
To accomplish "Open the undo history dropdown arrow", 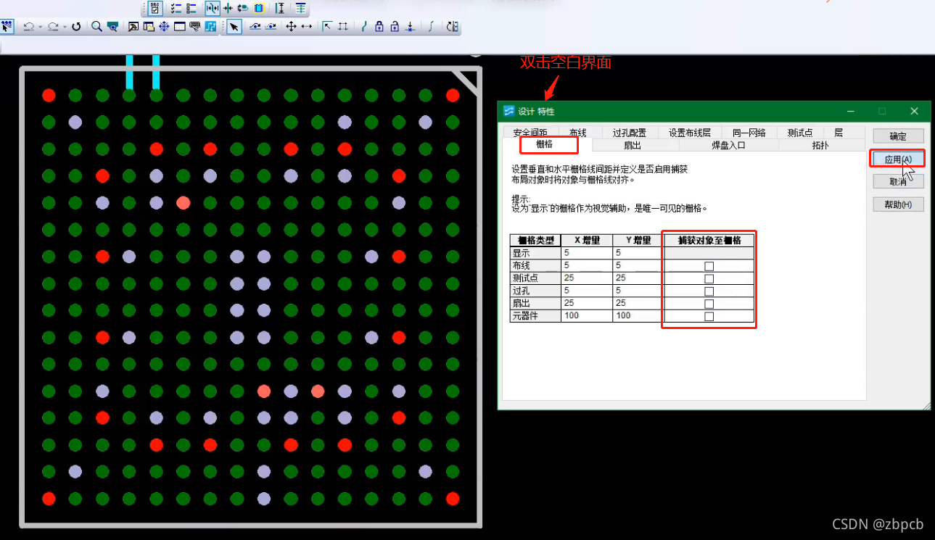I will [40, 27].
